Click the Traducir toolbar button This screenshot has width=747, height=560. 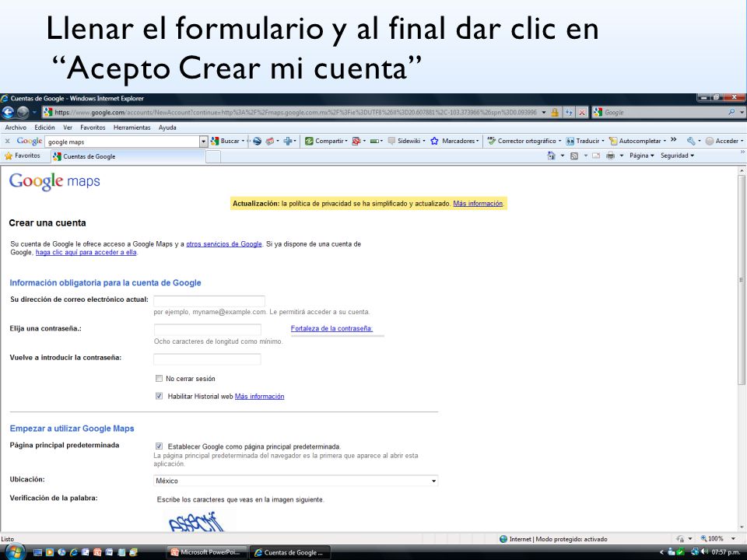(584, 141)
